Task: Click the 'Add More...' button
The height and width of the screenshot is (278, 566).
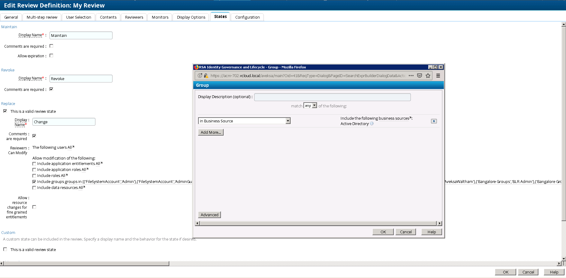Action: pos(211,132)
